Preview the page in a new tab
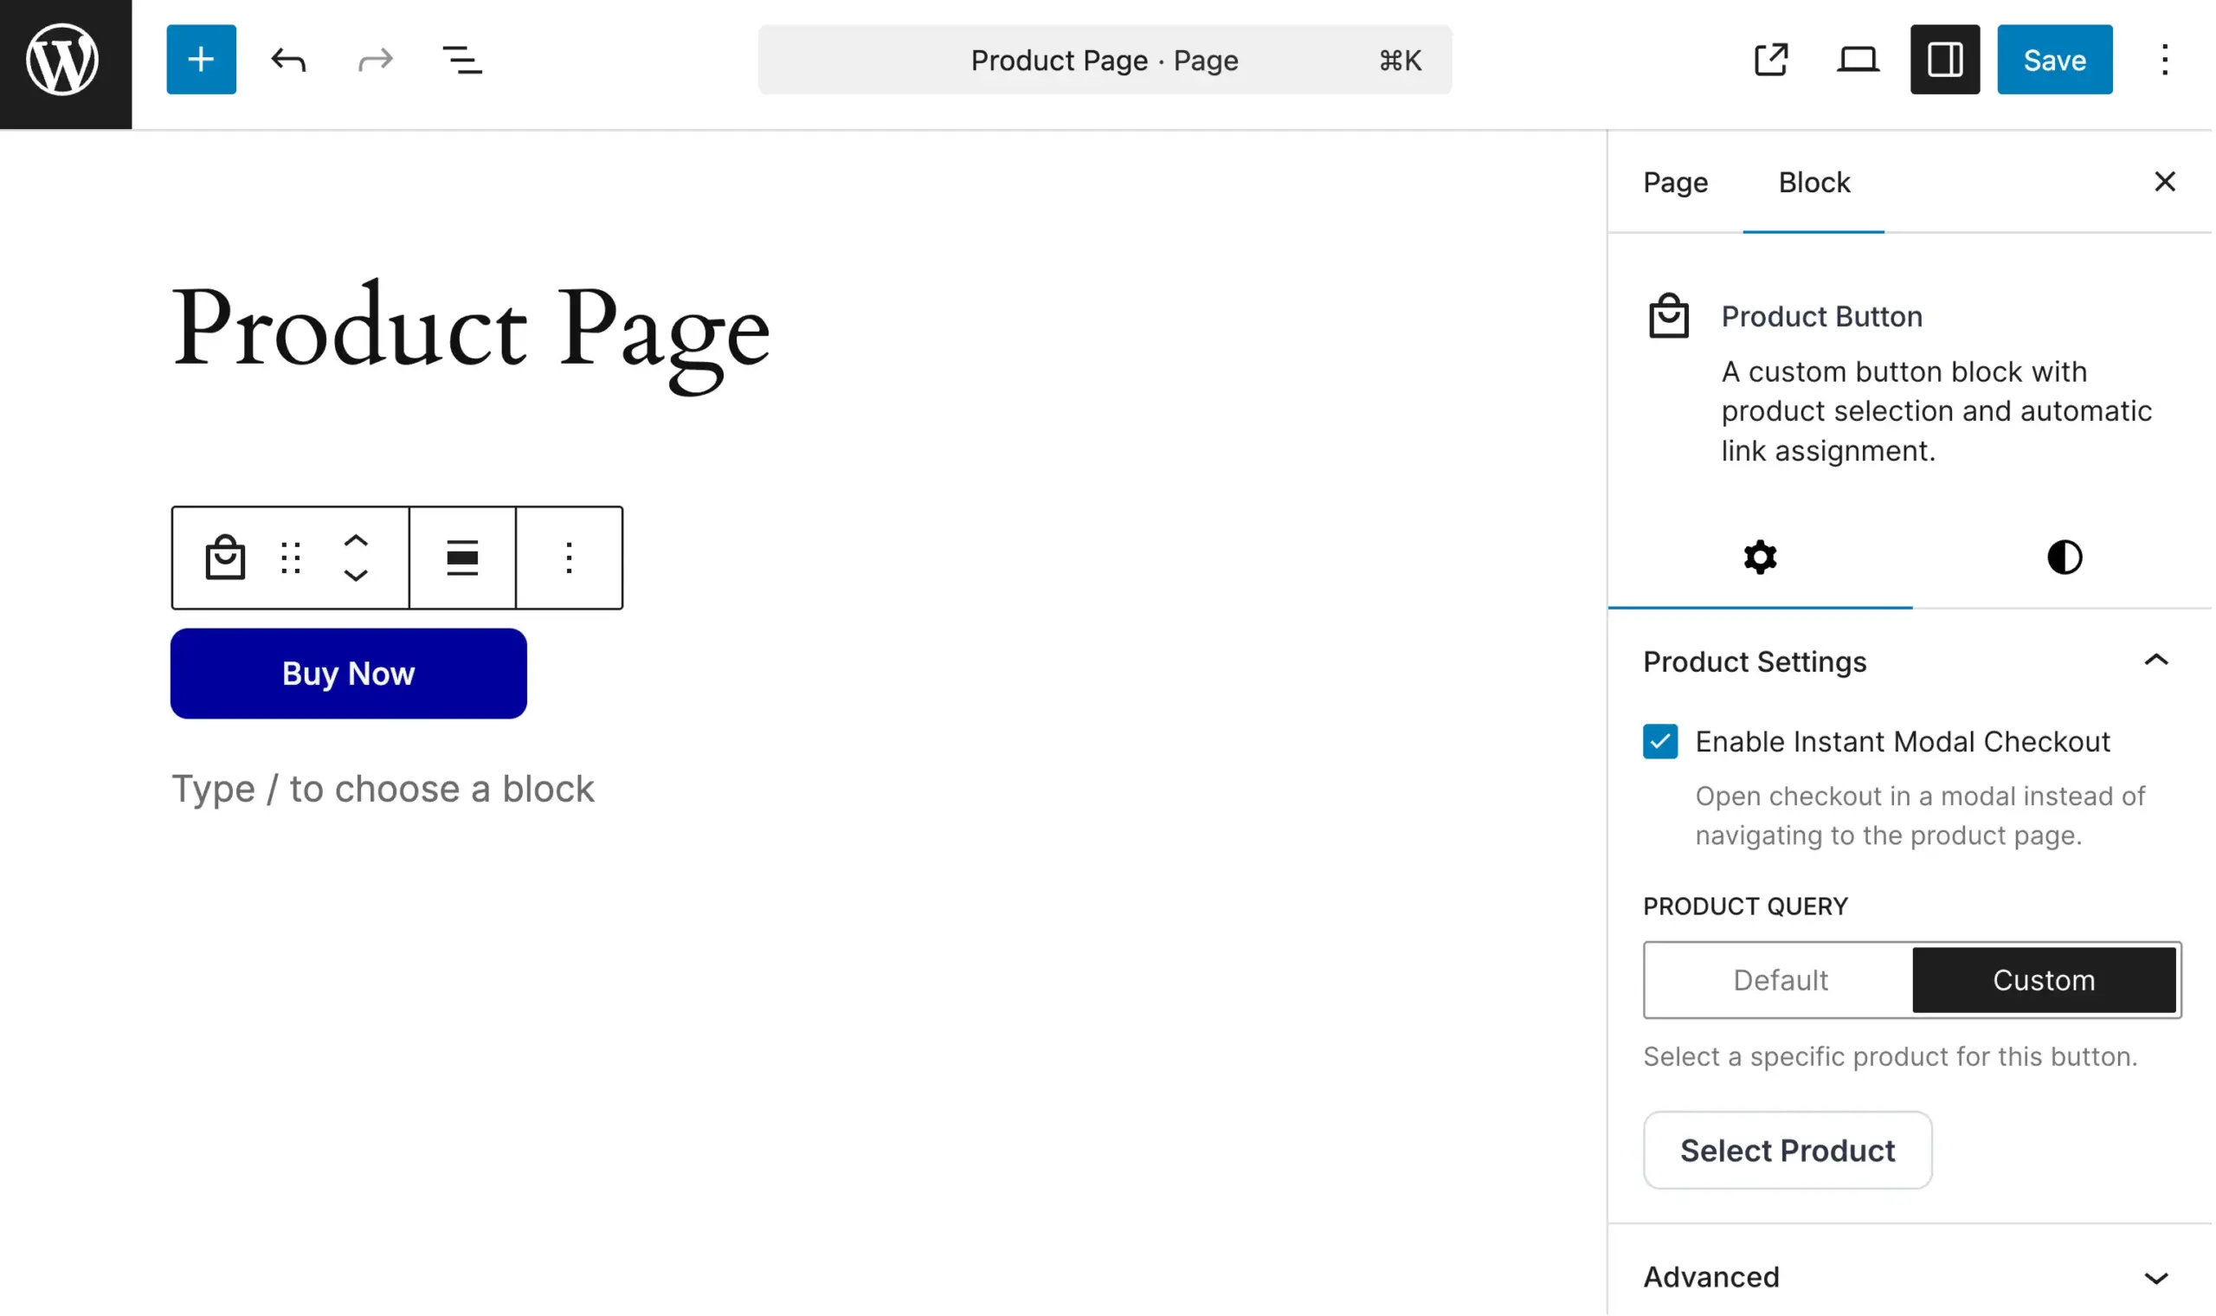 pos(1770,60)
